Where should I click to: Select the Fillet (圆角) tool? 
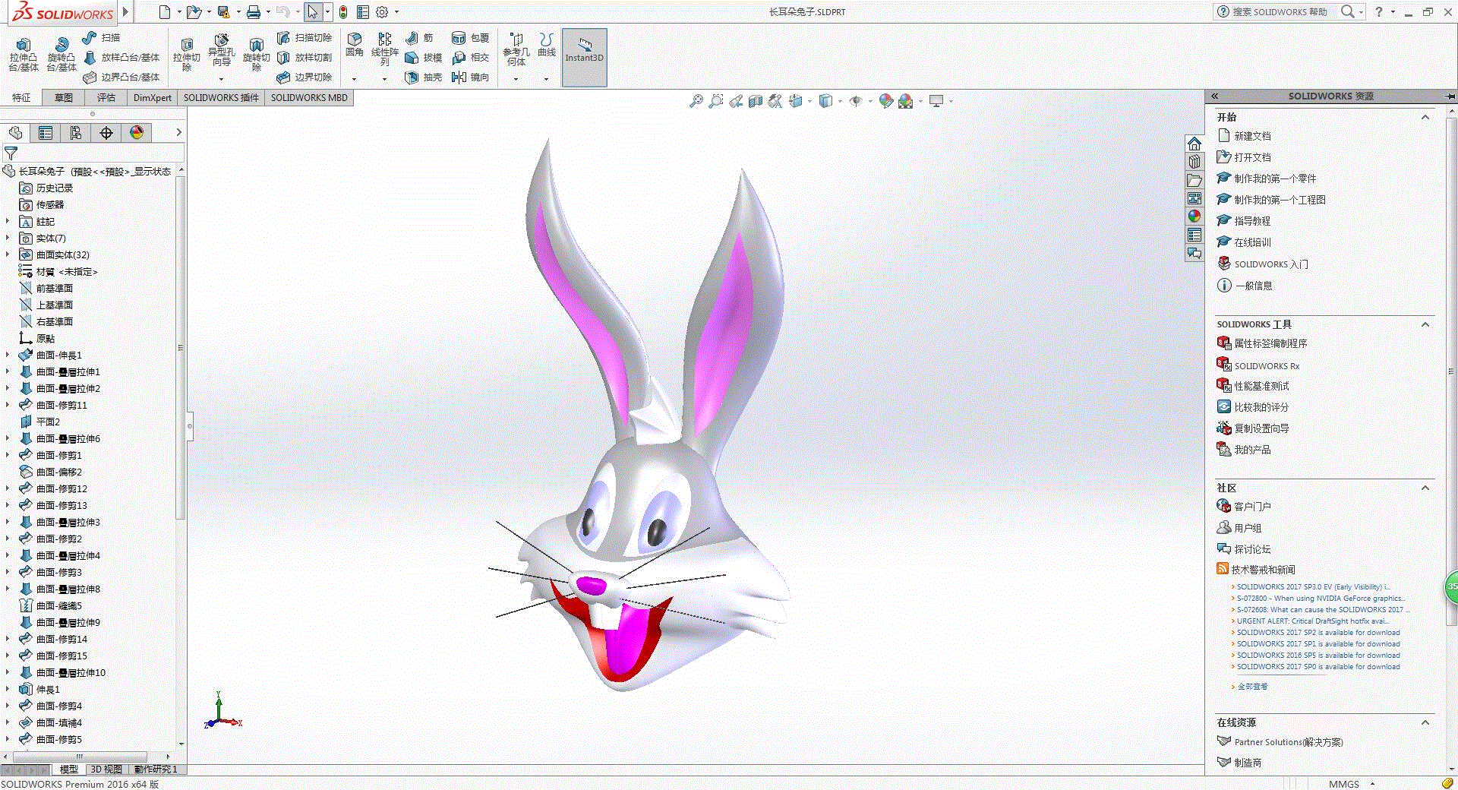(355, 46)
